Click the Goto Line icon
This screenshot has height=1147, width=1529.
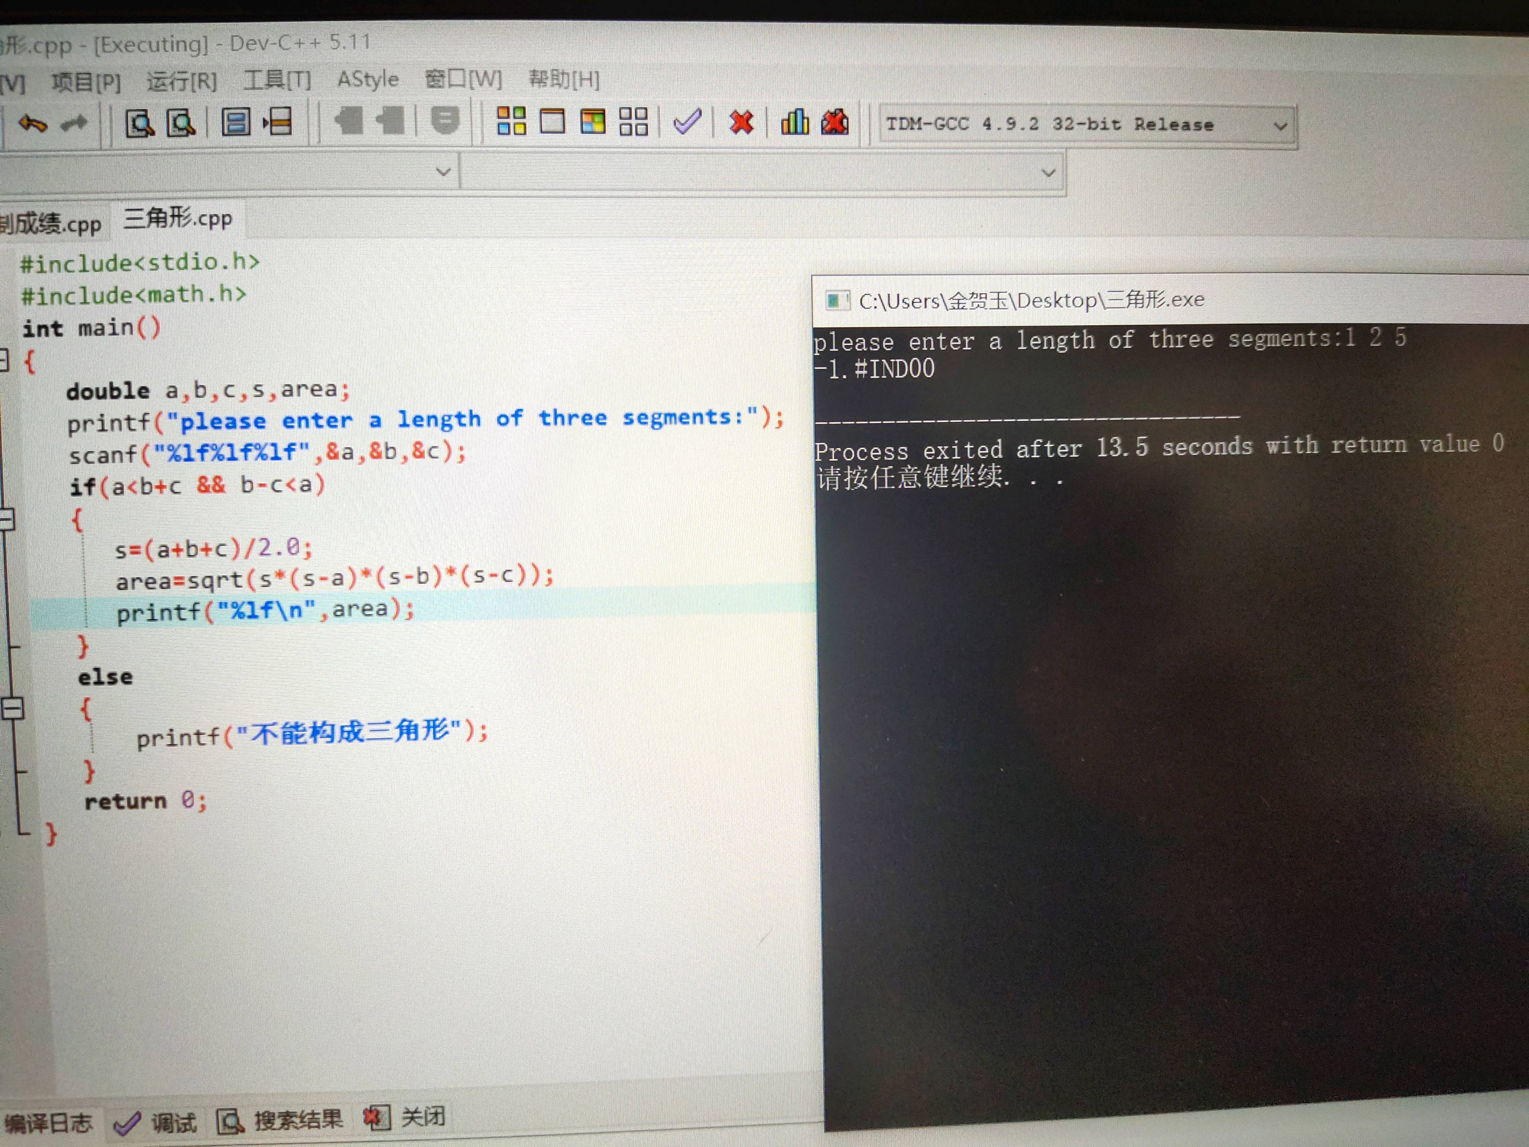pyautogui.click(x=278, y=122)
